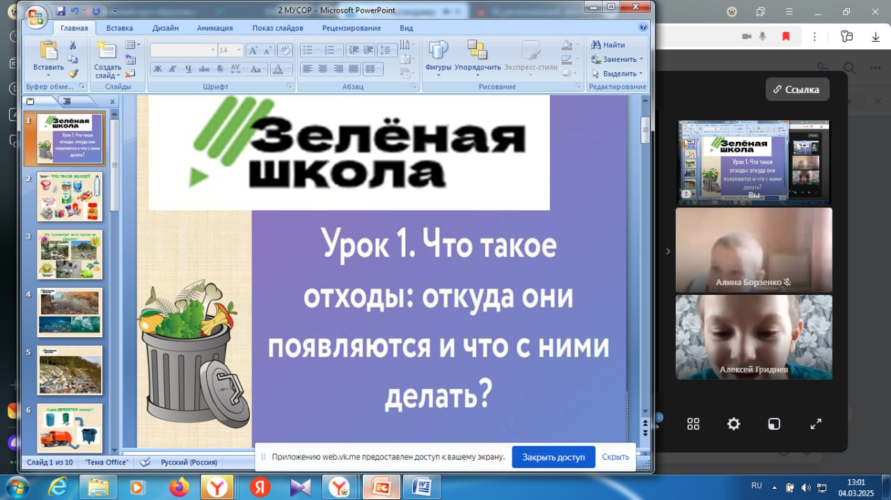Viewport: 891px width, 500px height.
Task: Open the Вид ribbon tab
Action: point(407,28)
